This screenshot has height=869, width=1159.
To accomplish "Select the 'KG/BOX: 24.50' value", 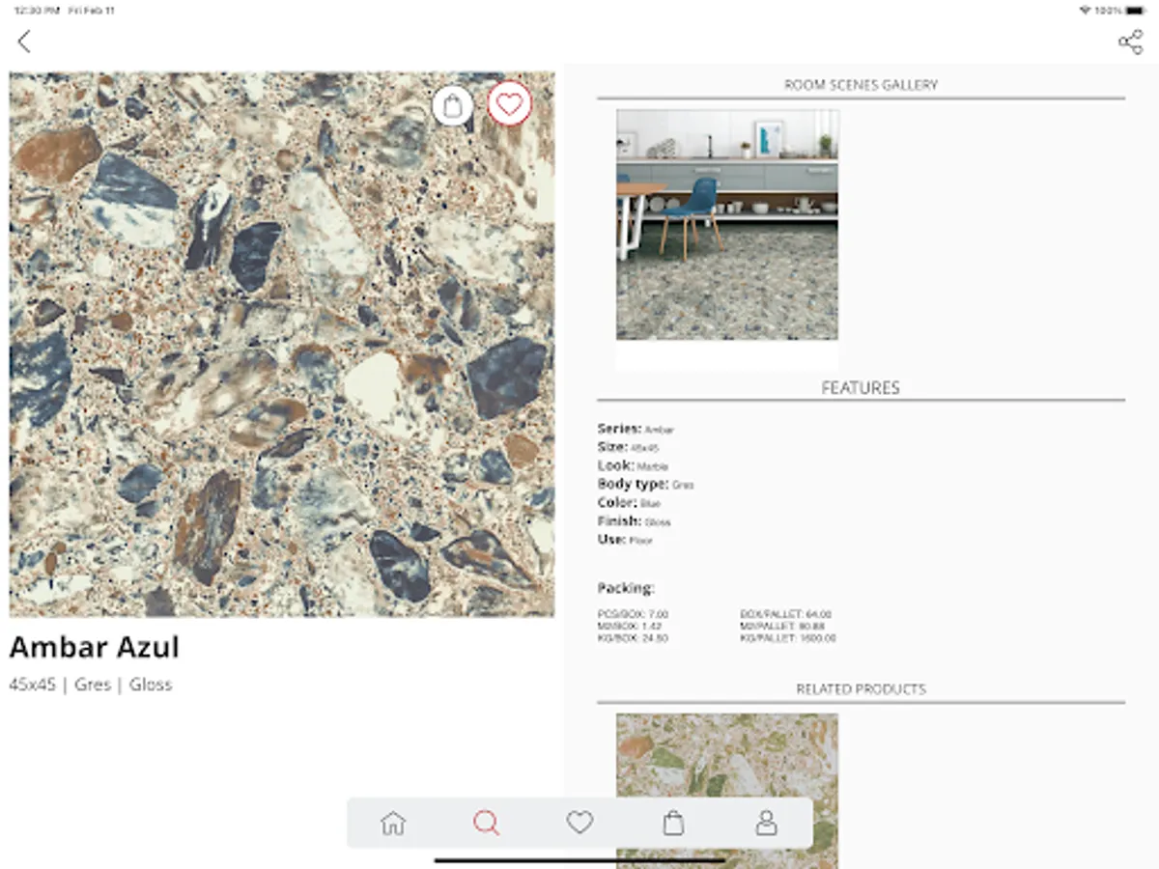I will point(633,638).
